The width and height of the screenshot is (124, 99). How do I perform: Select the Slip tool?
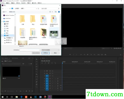click(x=37, y=77)
